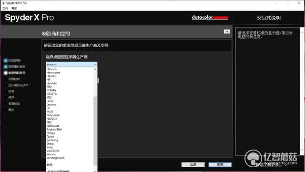This screenshot has width=305, height=172.
Task: Minimize the SpyderXPro window
Action: pyautogui.click(x=276, y=3)
